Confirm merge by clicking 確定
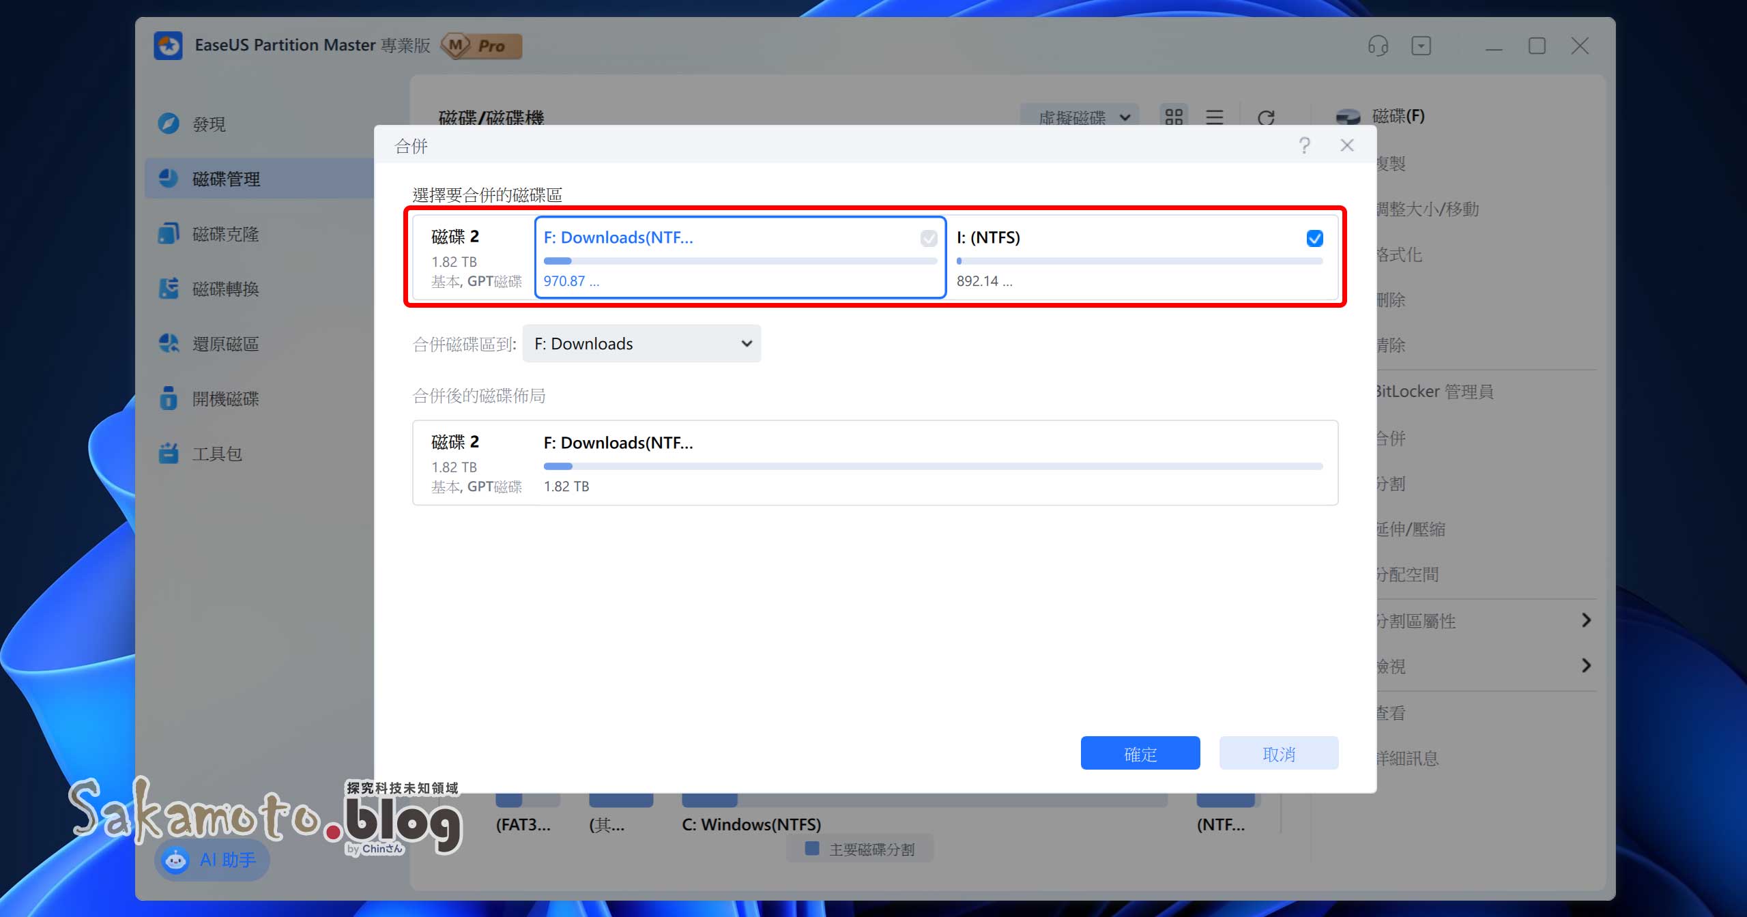 click(x=1140, y=753)
